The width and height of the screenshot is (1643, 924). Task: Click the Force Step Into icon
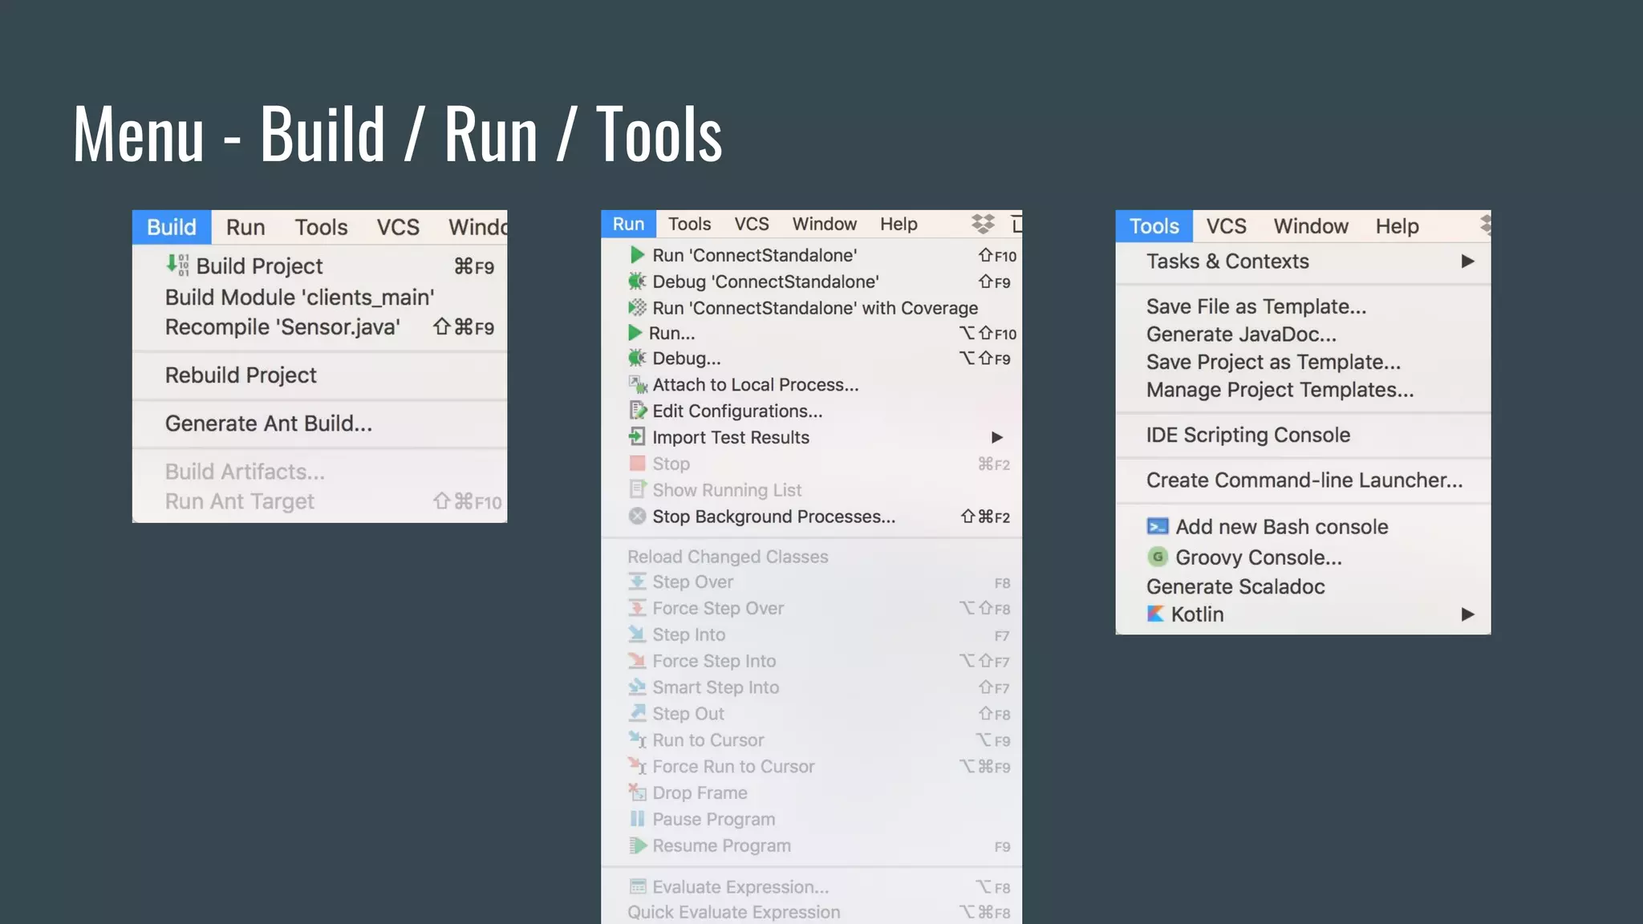(x=637, y=661)
